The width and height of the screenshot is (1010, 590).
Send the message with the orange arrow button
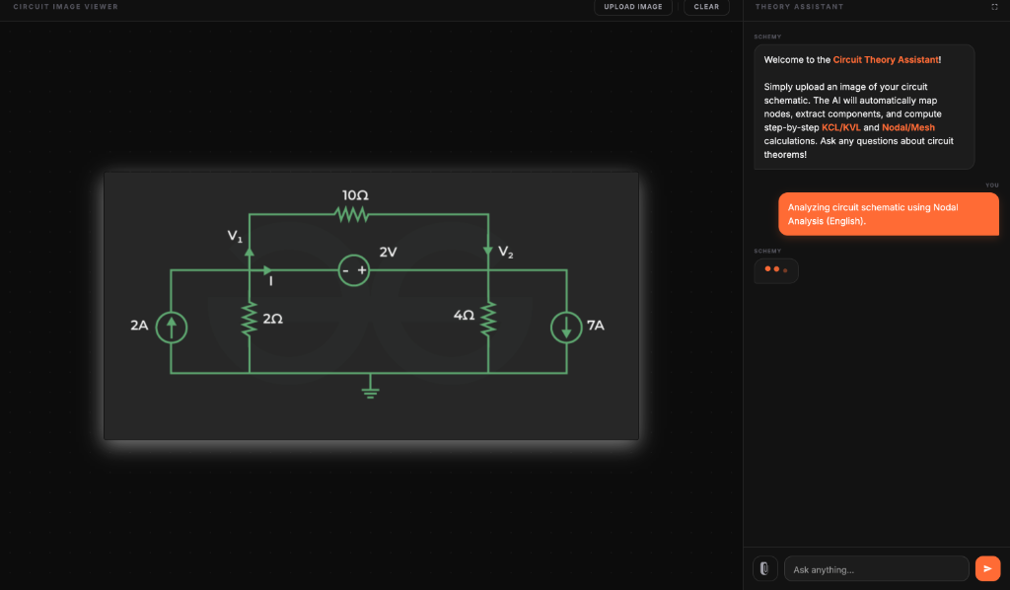(987, 568)
